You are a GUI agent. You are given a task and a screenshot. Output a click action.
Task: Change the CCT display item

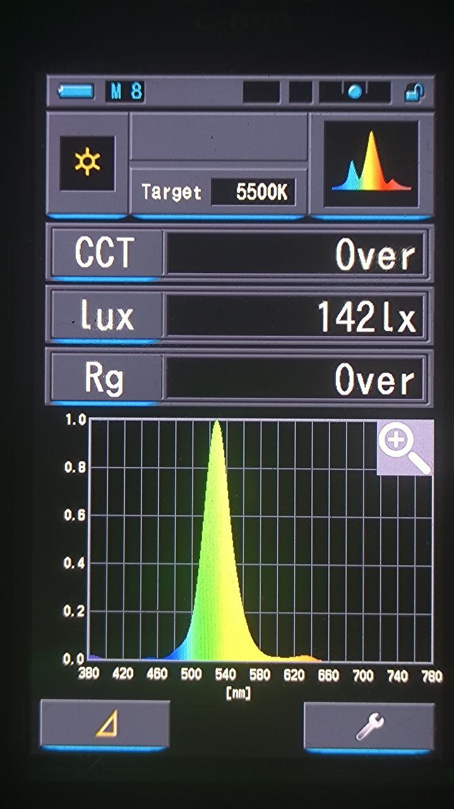105,253
